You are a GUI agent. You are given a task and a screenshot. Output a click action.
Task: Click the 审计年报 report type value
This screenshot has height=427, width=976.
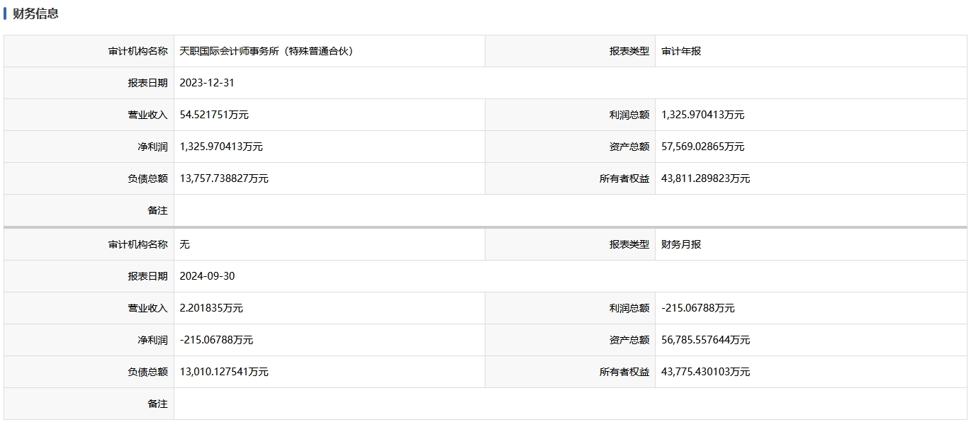(681, 51)
